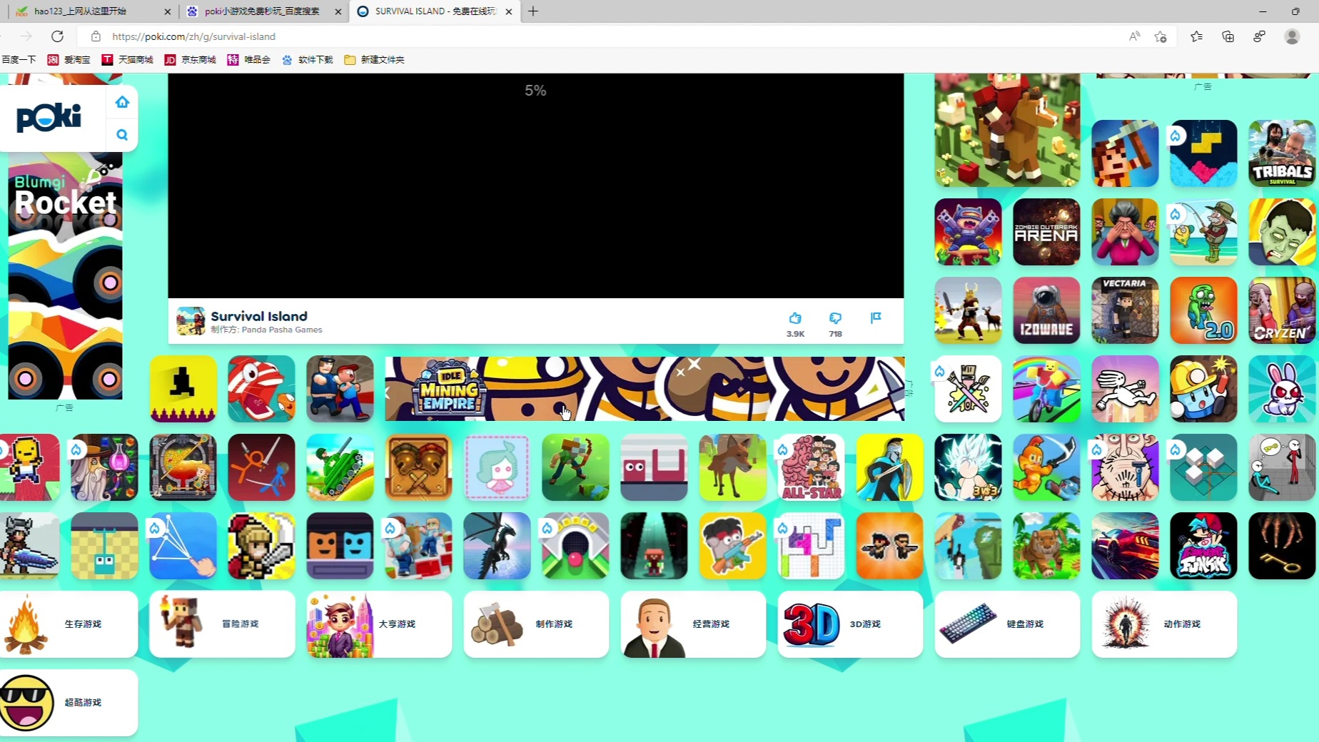This screenshot has height=742, width=1319.
Task: Open the fisherman on beach game thumbnail
Action: (x=1203, y=232)
